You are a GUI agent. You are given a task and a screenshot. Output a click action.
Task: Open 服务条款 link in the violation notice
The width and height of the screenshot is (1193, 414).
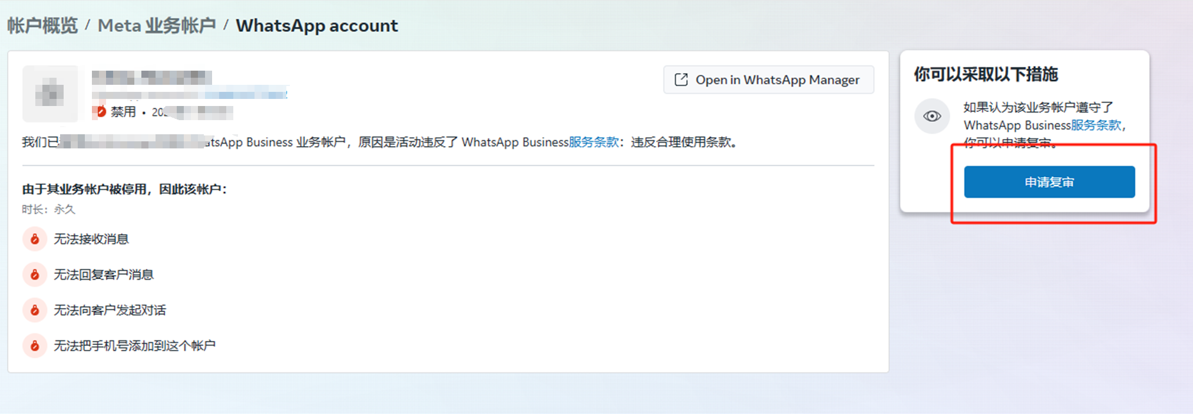[x=594, y=142]
